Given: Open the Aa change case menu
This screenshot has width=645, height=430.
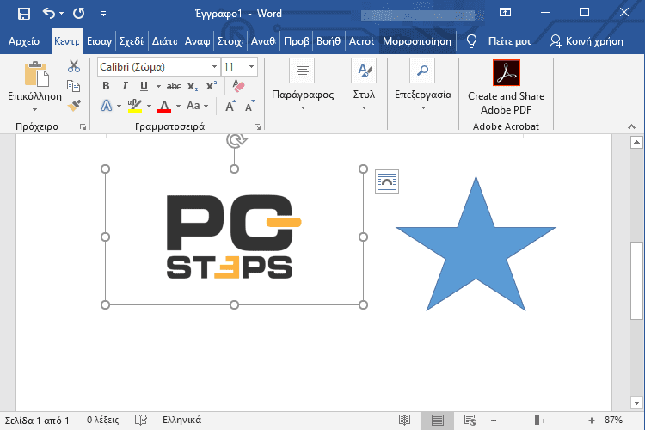Looking at the screenshot, I should (197, 106).
